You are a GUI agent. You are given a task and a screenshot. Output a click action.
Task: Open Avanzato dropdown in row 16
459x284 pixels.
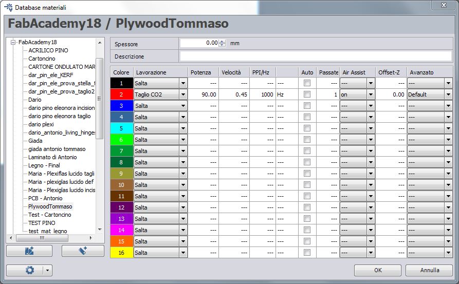448,253
